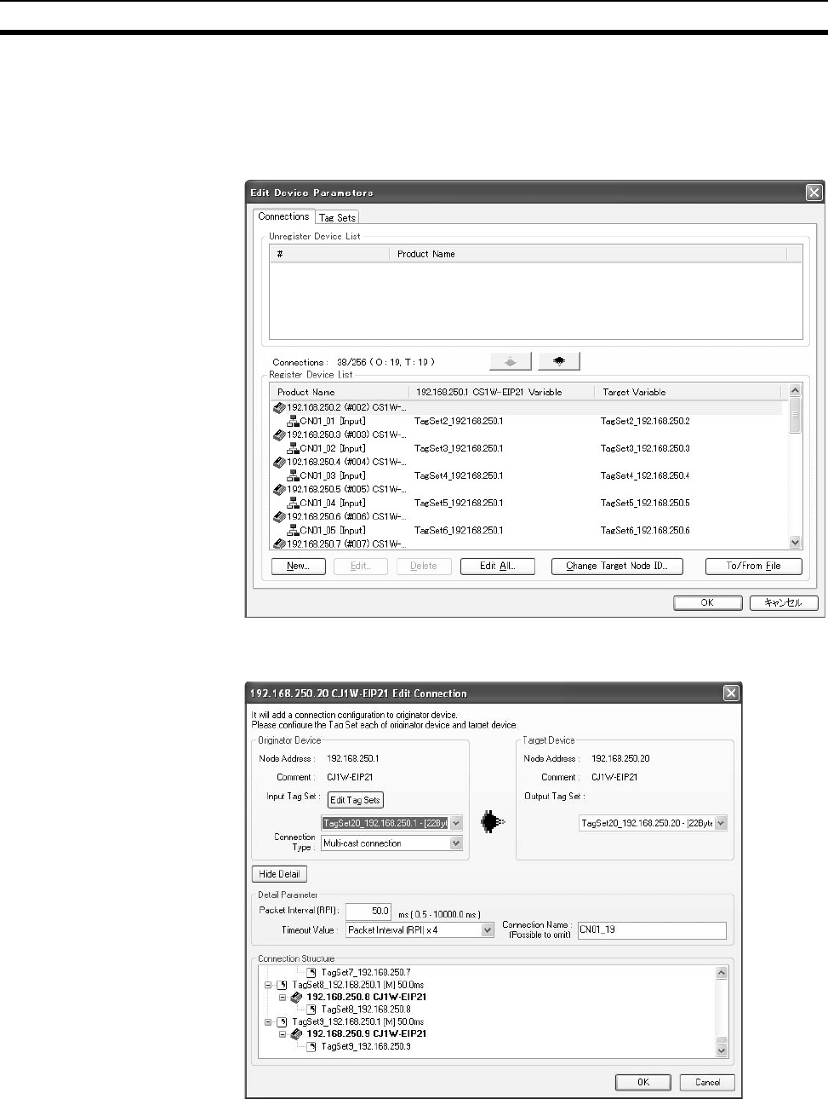Screen dimensions: 828x1099
Task: Cancel the Edit Device Parameters dialog
Action: point(784,602)
